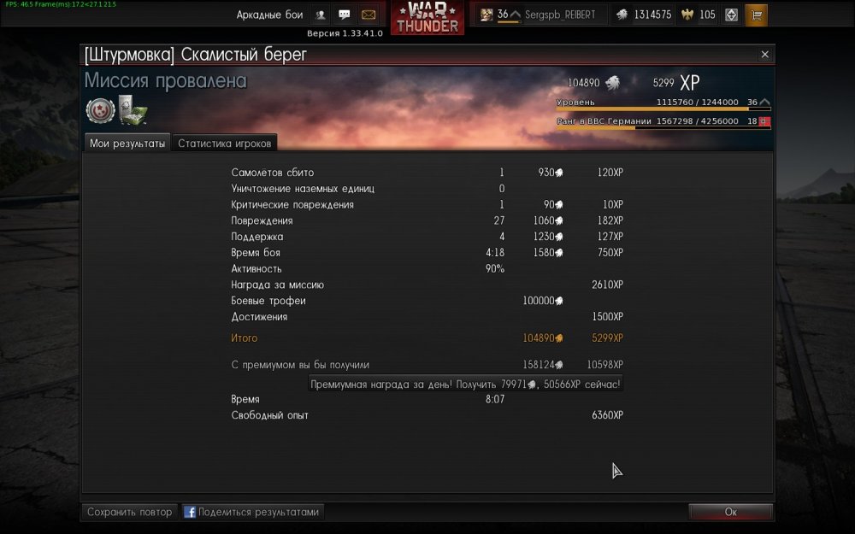855x534 pixels.
Task: Click the currency exchange icon beside 105
Action: coord(731,15)
